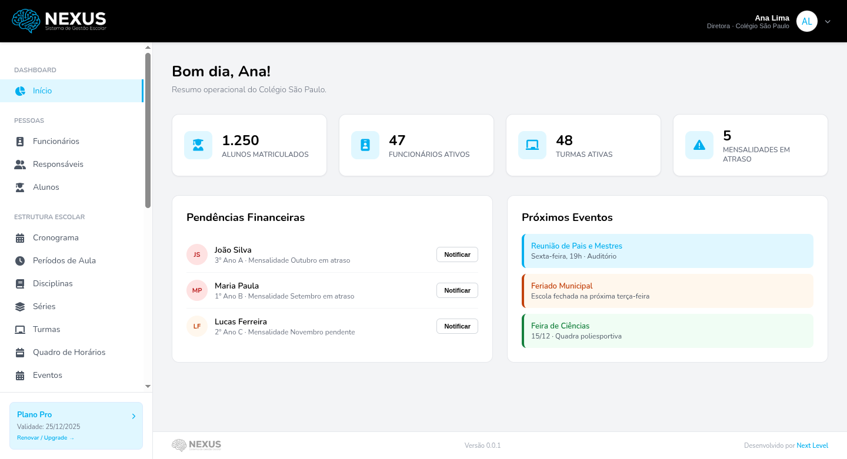Click the Versão 0.0.1 footer text

pos(482,445)
